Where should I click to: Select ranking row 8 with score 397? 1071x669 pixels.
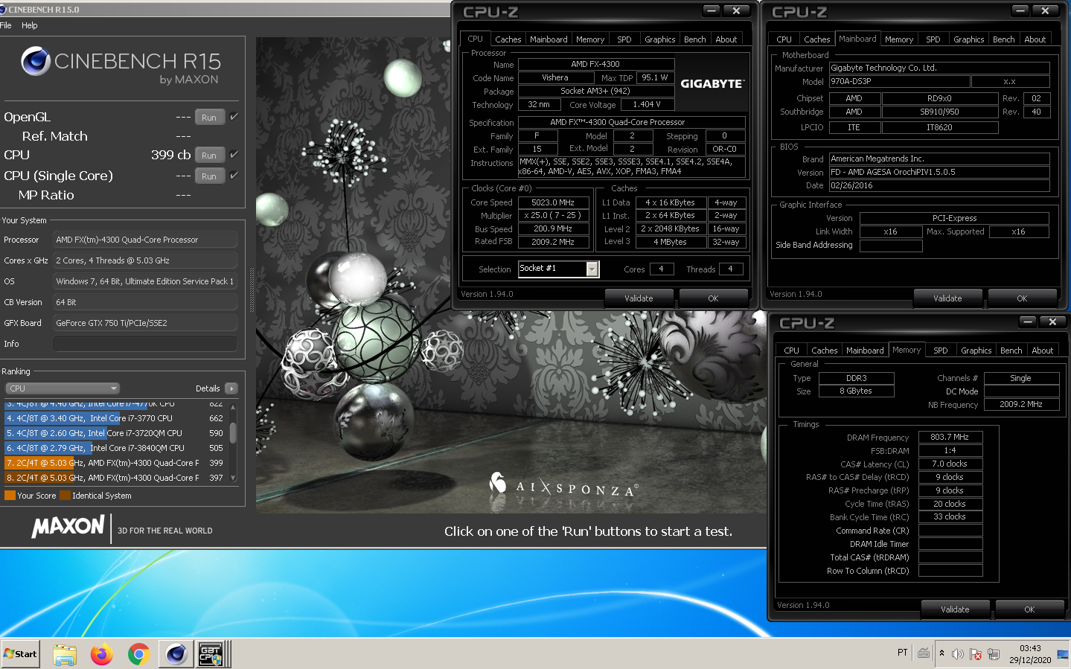pyautogui.click(x=115, y=478)
